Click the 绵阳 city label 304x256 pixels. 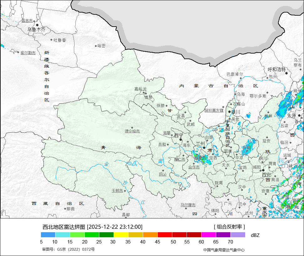tap(215, 211)
